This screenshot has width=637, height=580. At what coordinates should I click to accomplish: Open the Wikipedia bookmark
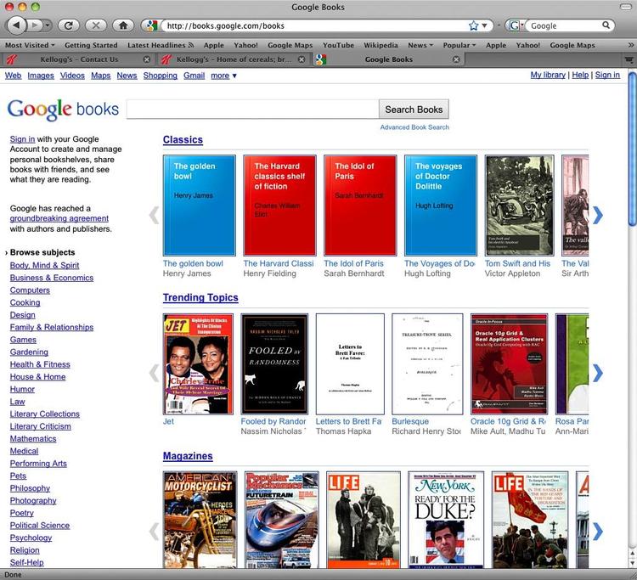click(x=381, y=45)
